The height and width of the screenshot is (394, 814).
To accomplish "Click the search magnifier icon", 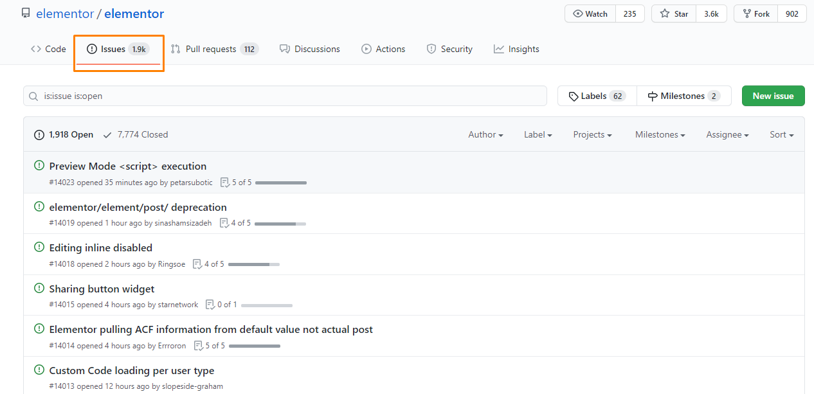I will (33, 96).
